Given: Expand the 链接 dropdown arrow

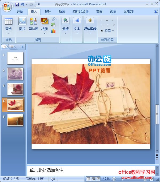Looking at the screenshot, I should coord(65,33).
